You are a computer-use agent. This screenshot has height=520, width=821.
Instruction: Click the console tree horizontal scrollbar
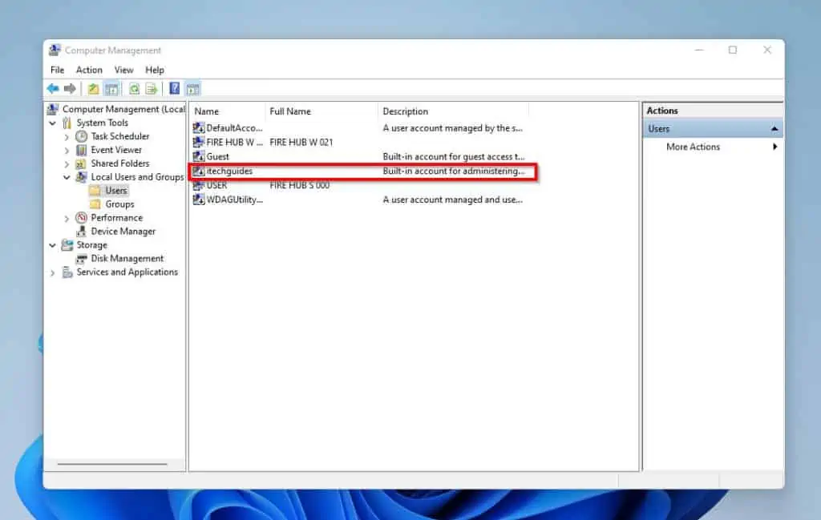tap(112, 463)
